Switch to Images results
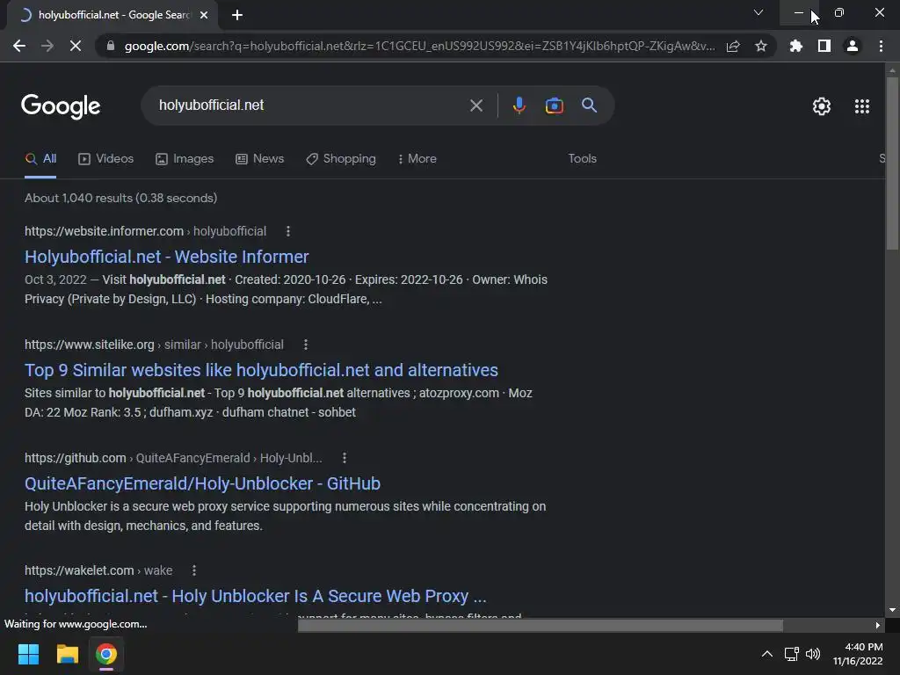900x675 pixels. pyautogui.click(x=185, y=159)
